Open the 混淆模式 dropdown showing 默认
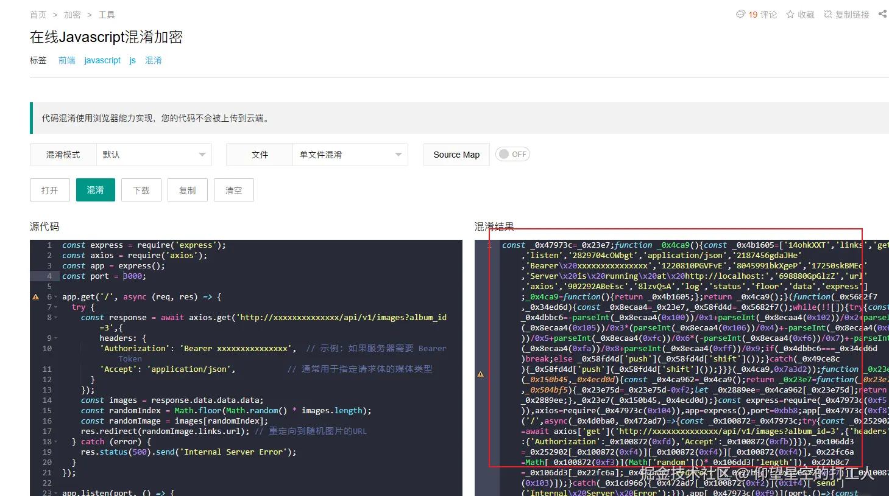This screenshot has height=496, width=889. [x=154, y=155]
